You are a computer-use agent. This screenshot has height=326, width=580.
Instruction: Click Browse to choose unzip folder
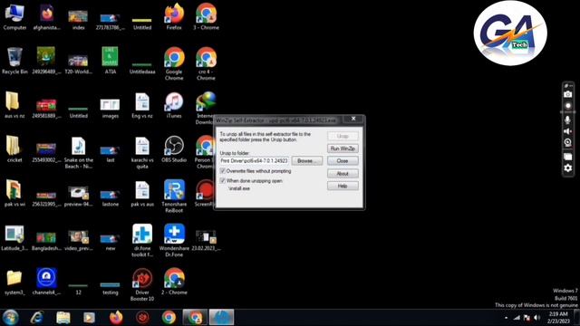pyautogui.click(x=307, y=161)
